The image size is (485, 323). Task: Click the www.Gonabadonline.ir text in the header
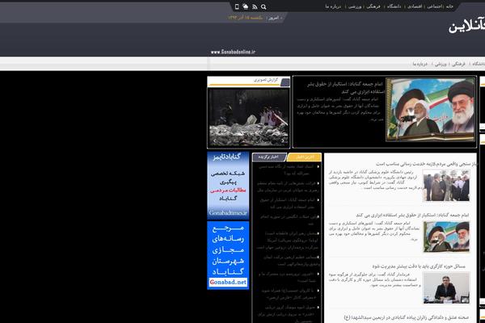233,52
